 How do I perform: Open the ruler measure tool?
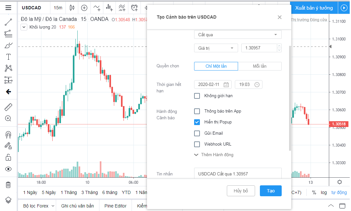(x=8, y=107)
